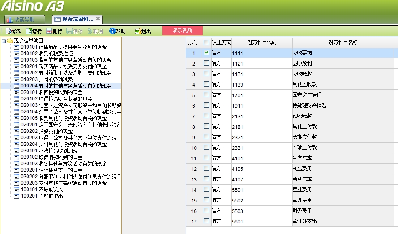Image resolution: width=398 pixels, height=234 pixels.
Task: Collapse the 现金流量项目 tree root node
Action: (x=4, y=40)
